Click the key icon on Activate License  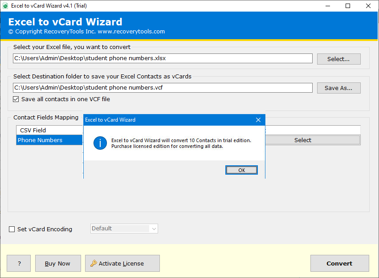(x=94, y=263)
